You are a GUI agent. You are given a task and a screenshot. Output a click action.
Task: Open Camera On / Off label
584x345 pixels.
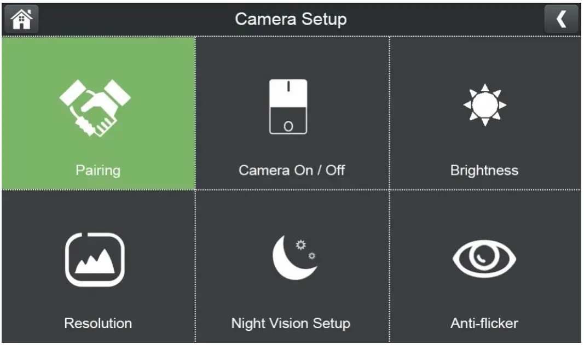click(292, 170)
